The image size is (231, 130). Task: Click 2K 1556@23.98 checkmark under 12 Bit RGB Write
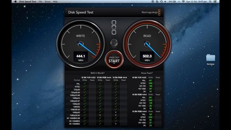(x=115, y=118)
